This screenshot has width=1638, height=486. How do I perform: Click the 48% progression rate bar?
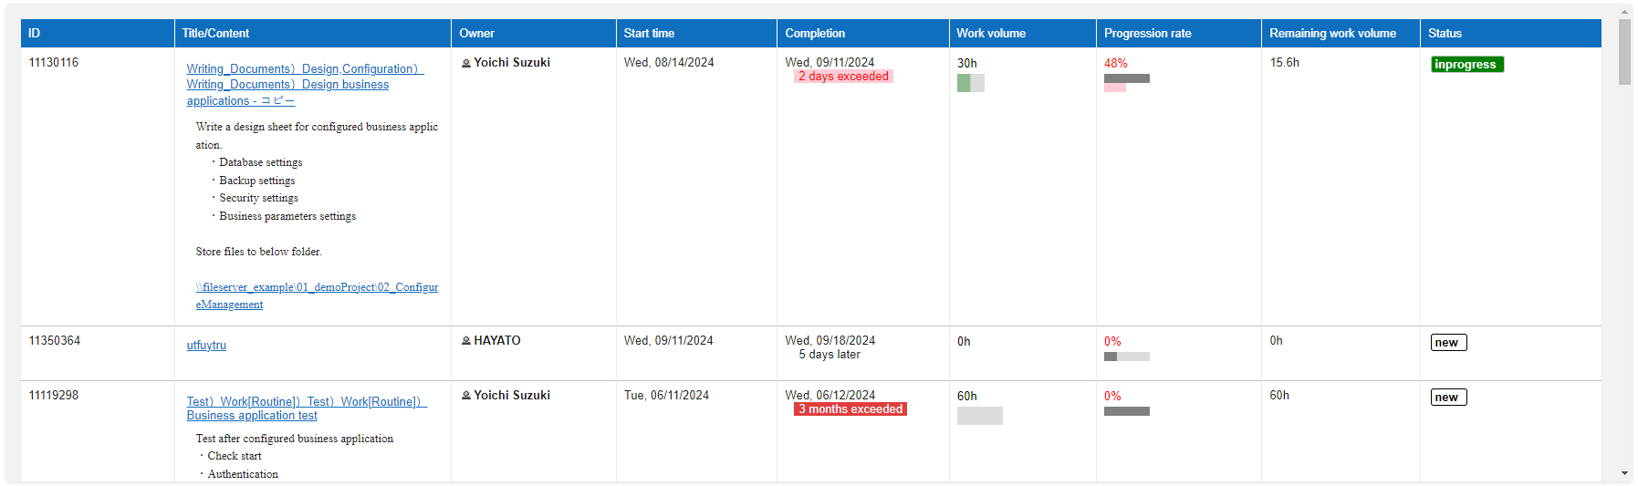click(x=1127, y=83)
